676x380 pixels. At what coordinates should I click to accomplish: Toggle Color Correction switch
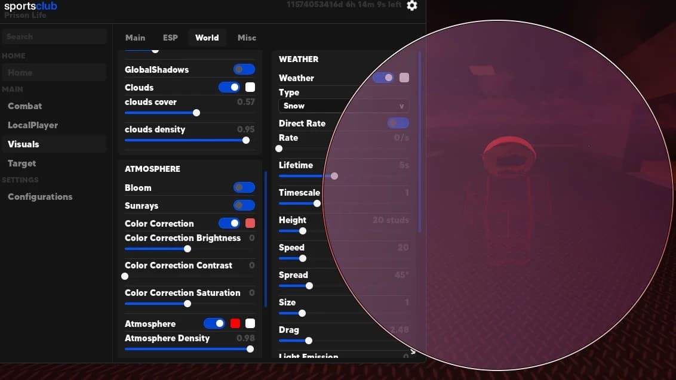coord(229,223)
